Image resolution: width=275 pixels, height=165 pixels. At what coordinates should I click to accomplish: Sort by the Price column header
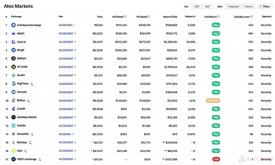[x=100, y=16]
